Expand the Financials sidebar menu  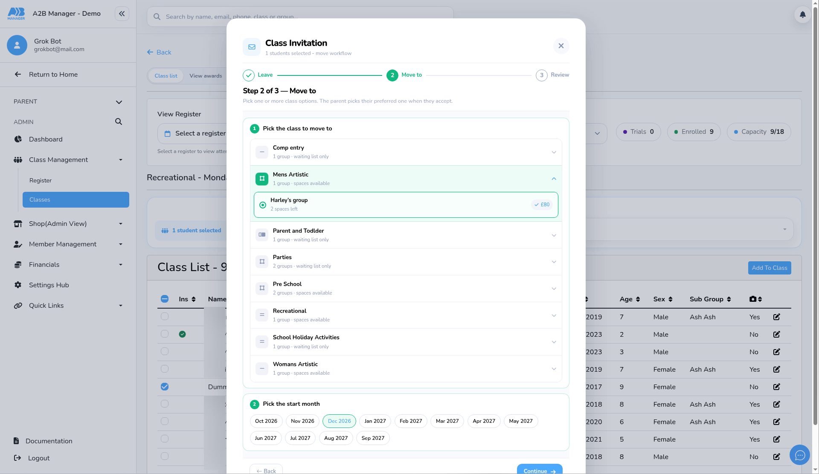coord(68,265)
